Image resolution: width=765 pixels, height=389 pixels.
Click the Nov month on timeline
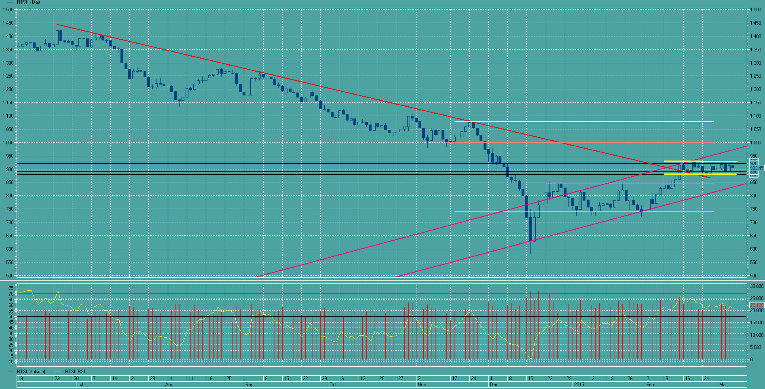coord(422,385)
